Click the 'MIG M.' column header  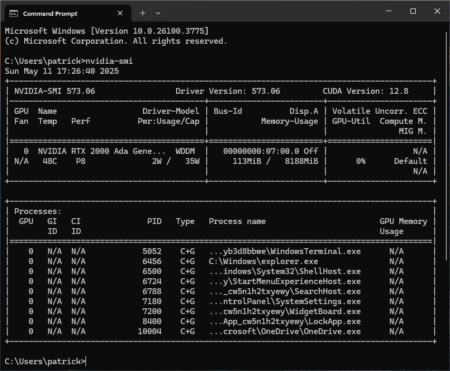pos(413,131)
